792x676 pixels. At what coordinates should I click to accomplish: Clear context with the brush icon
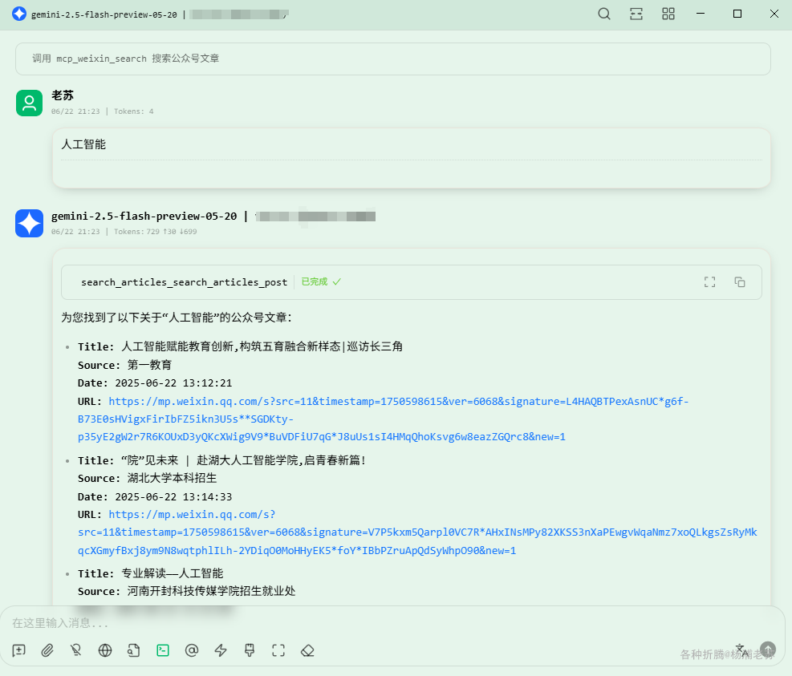point(250,650)
